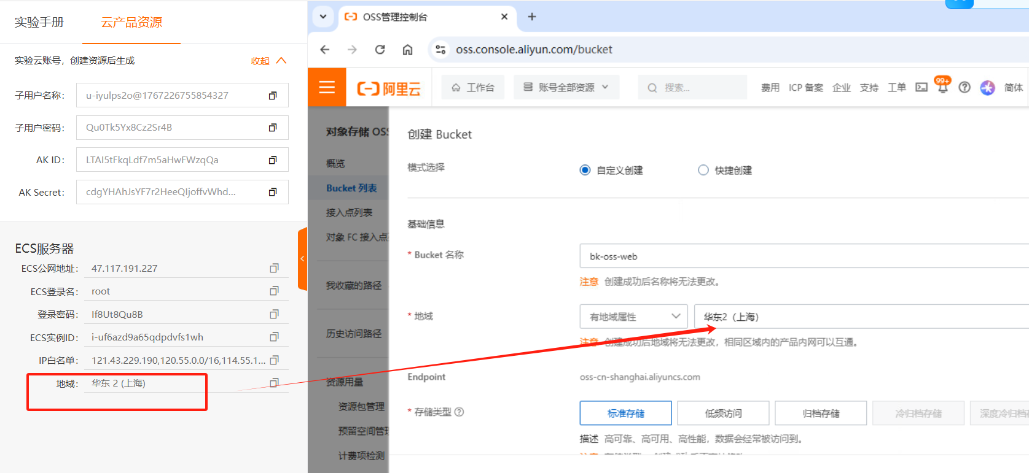Open the Aliyun hamburger menu
1029x473 pixels.
[327, 87]
